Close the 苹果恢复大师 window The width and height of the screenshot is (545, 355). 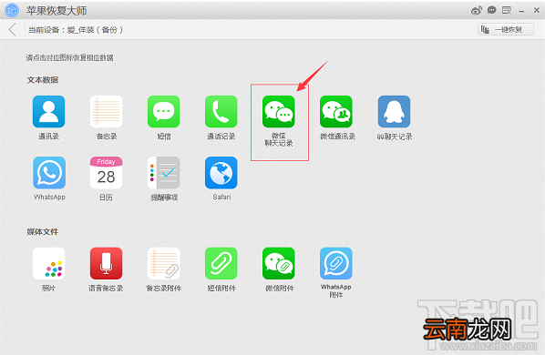tap(536, 11)
